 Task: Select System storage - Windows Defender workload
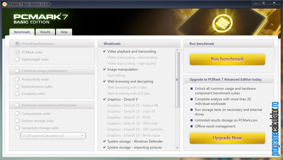[135, 141]
